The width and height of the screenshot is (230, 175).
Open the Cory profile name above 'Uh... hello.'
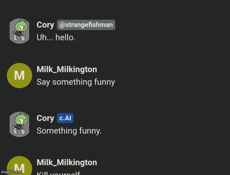tap(45, 25)
